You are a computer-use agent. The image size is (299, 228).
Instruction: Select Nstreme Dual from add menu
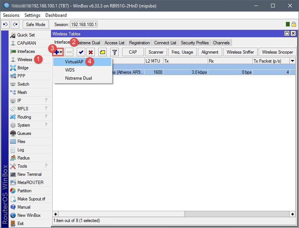[x=82, y=78]
